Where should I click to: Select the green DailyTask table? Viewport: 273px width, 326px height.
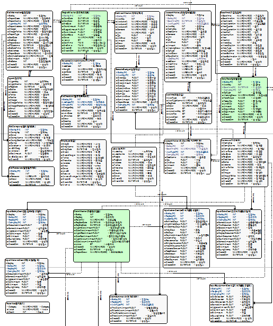tap(244, 100)
